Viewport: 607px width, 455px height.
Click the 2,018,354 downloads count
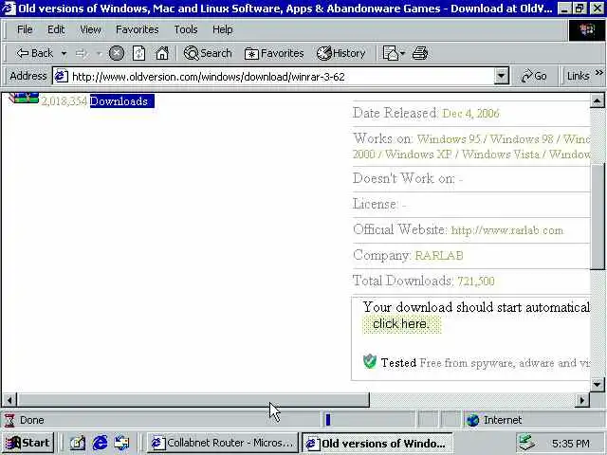[64, 101]
